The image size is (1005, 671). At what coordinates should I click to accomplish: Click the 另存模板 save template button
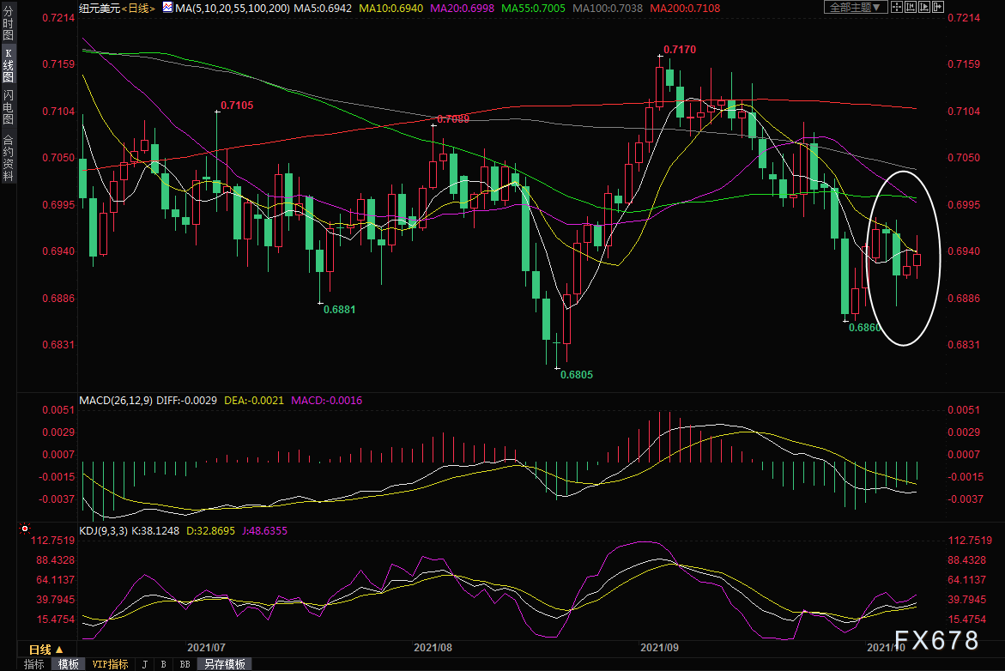point(224,664)
